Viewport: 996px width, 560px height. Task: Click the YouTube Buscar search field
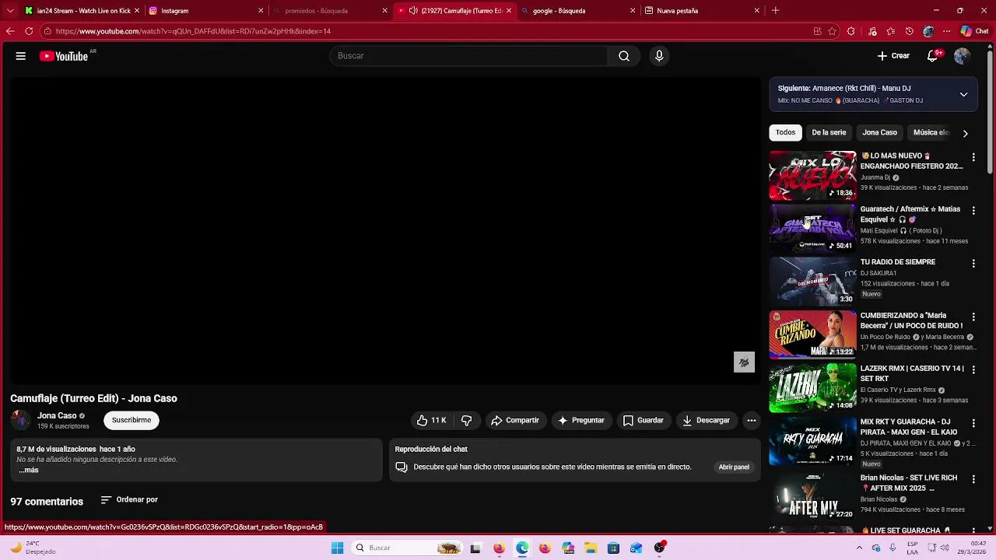[x=468, y=56]
